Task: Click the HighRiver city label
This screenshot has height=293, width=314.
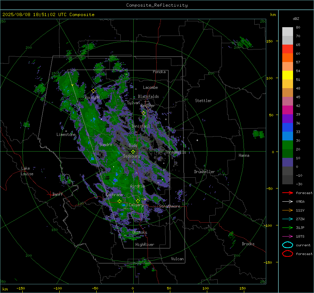Action: click(145, 245)
